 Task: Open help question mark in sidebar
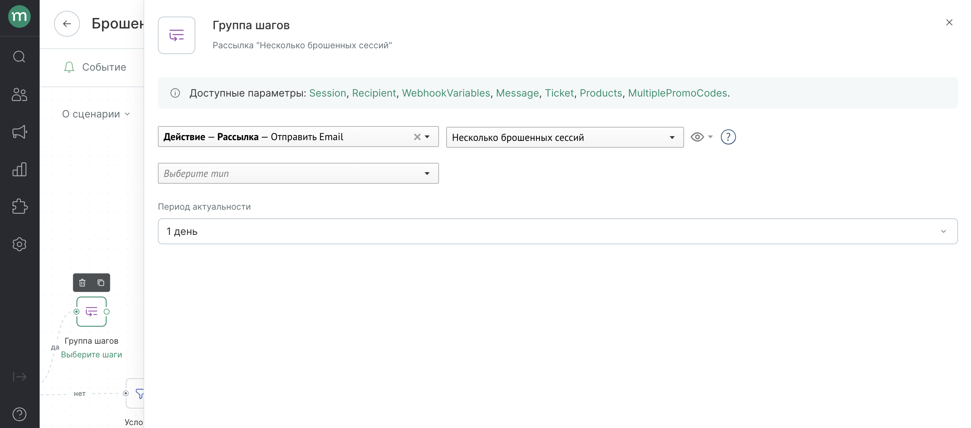point(19,414)
